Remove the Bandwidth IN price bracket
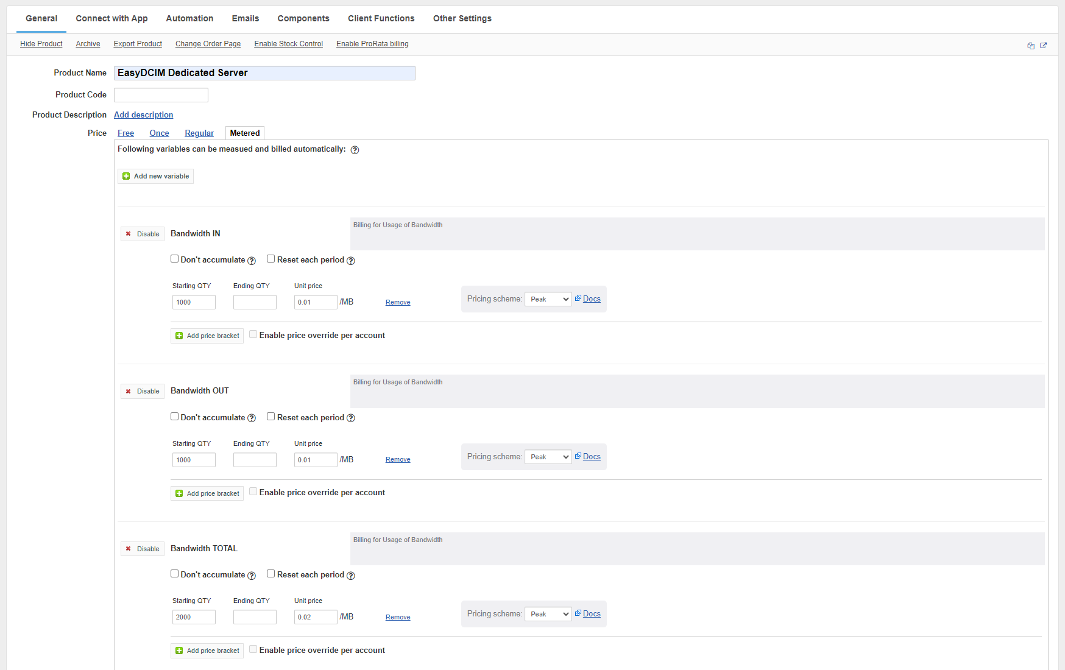This screenshot has width=1065, height=670. tap(398, 303)
